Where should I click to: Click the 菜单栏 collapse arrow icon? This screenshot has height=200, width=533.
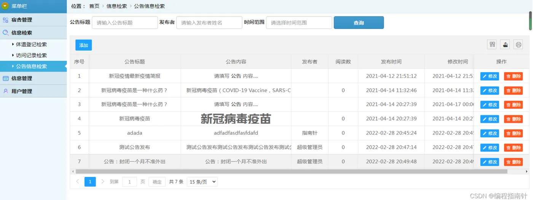pos(5,6)
